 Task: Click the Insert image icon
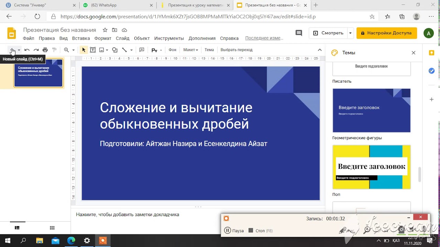[101, 50]
